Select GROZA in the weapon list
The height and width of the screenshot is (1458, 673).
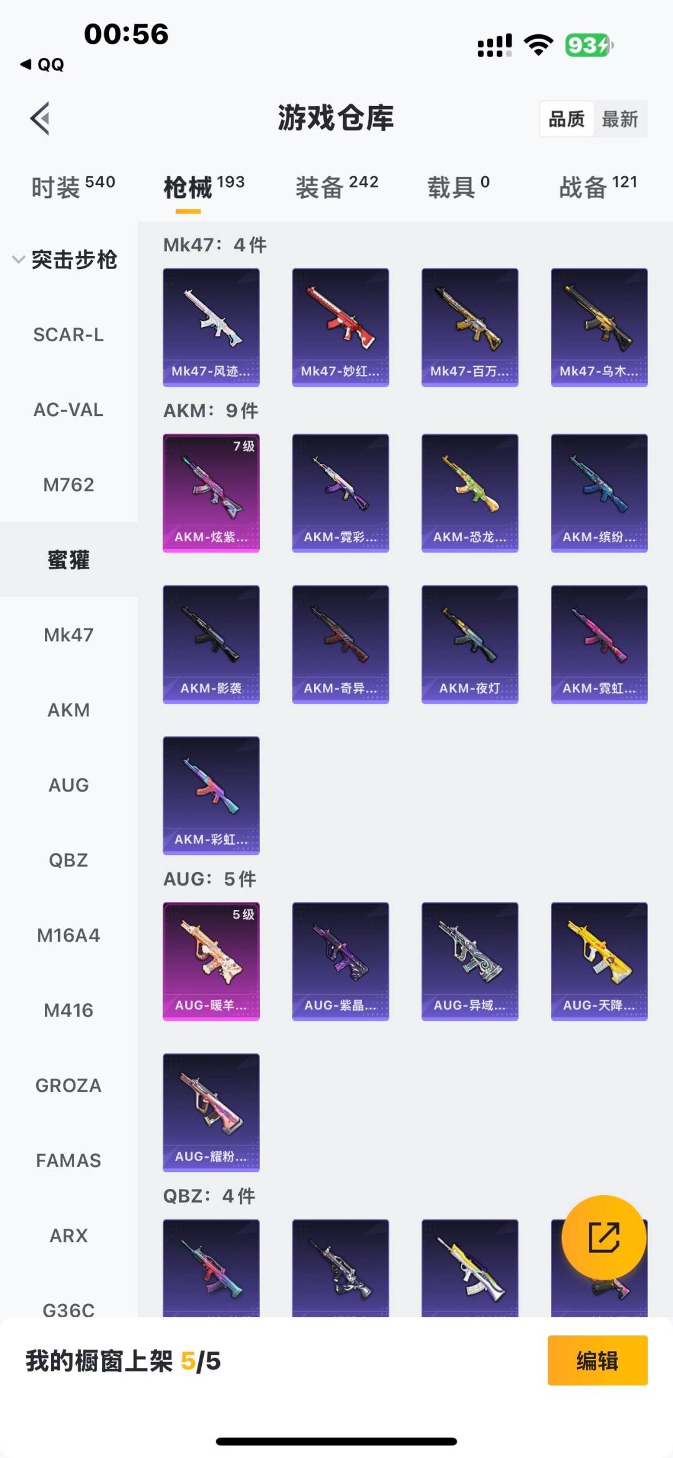69,1085
